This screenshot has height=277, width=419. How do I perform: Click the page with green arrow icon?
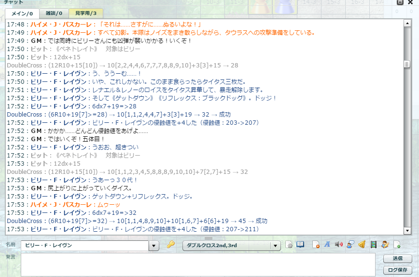(397, 245)
